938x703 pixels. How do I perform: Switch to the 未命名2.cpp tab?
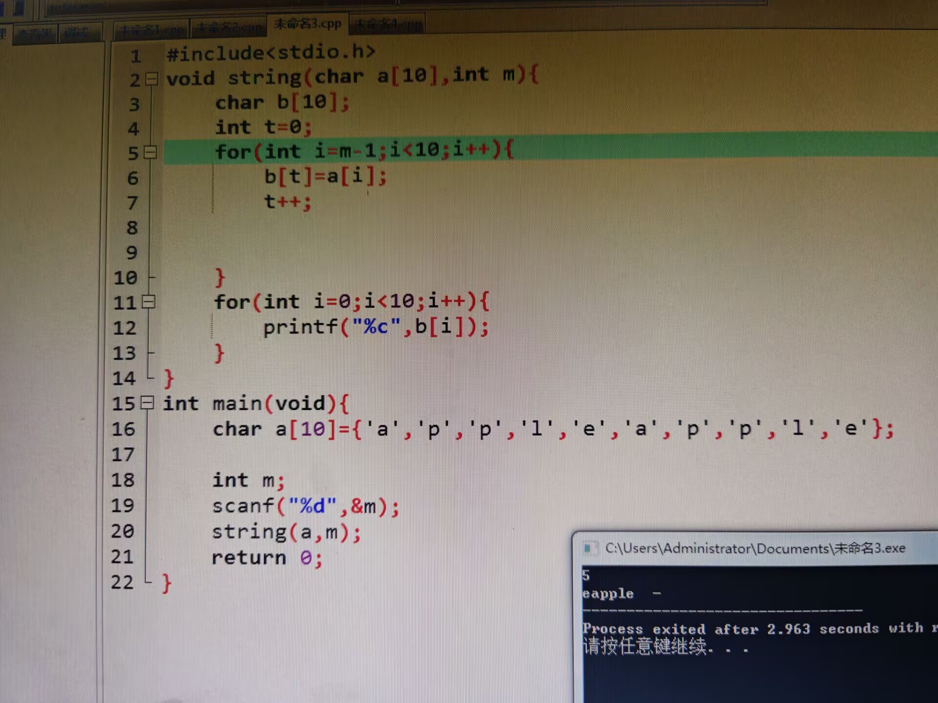tap(229, 28)
